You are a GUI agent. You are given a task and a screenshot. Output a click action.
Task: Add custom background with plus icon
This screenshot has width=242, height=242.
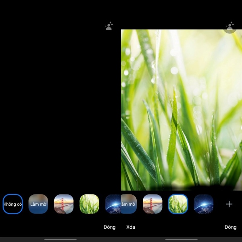point(229,204)
